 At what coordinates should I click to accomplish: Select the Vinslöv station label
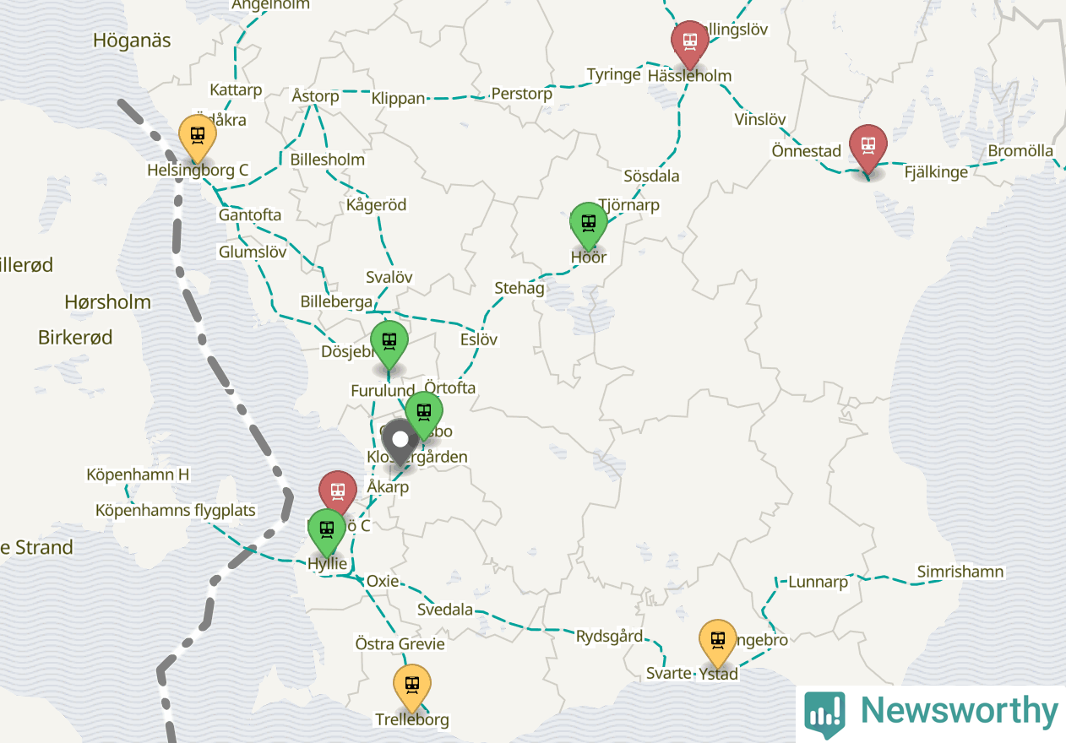pos(760,119)
